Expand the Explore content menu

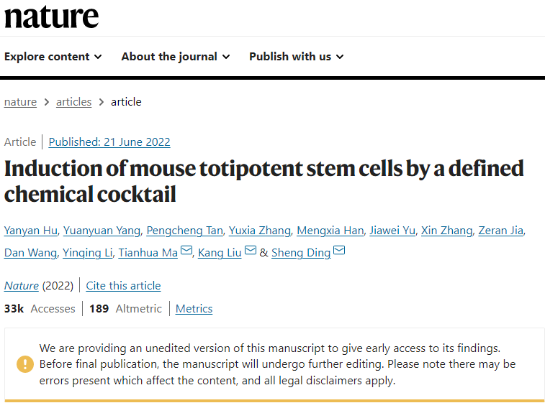[53, 57]
